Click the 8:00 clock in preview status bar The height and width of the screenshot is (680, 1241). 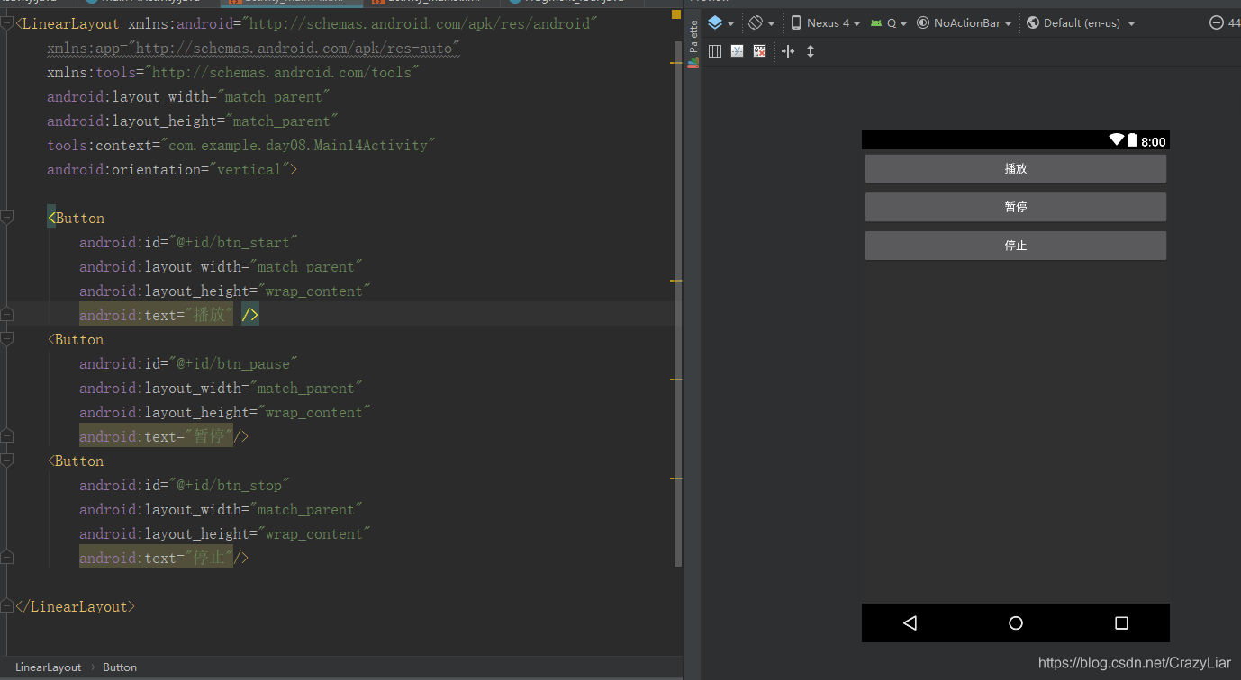click(x=1153, y=141)
